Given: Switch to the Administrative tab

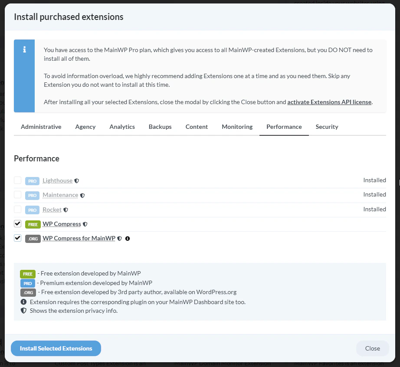Looking at the screenshot, I should click(x=41, y=127).
